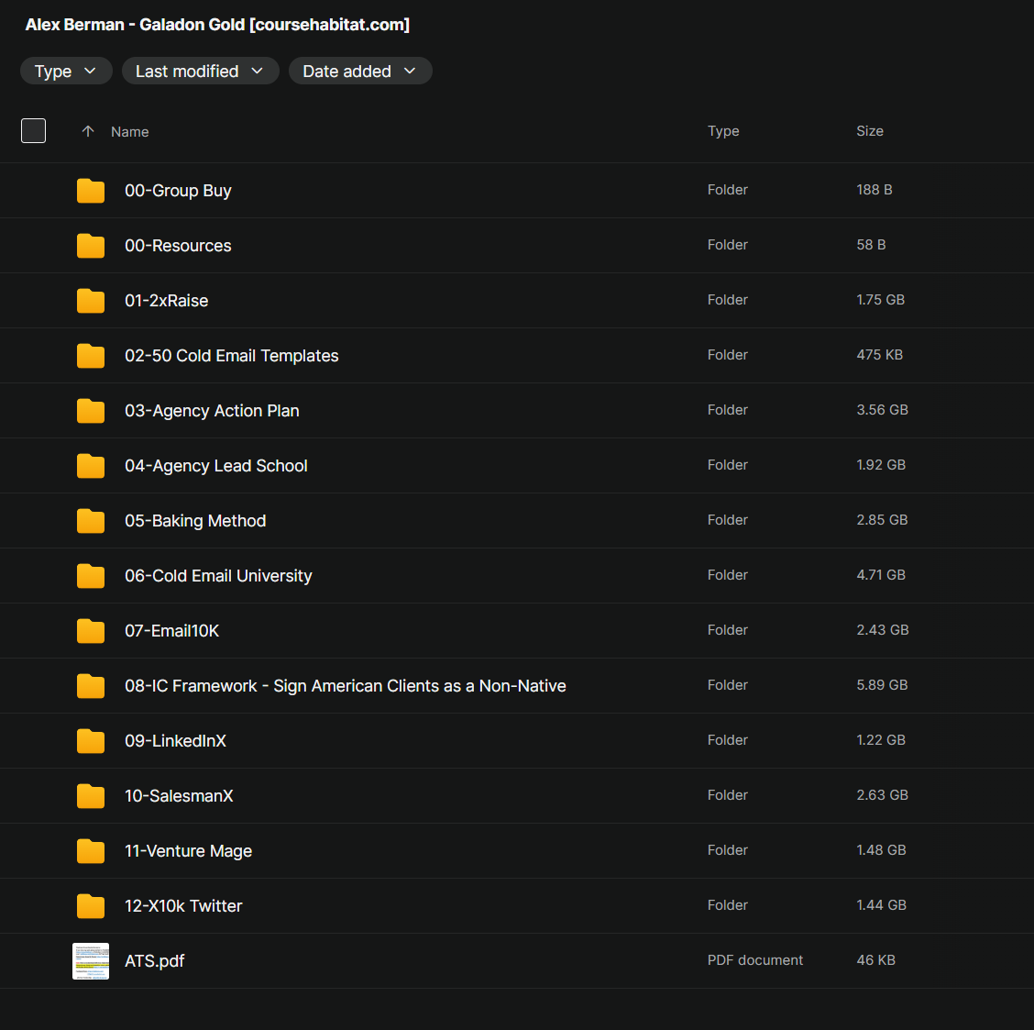The width and height of the screenshot is (1034, 1030).
Task: Open 05-Baking Method folder name
Action: (x=195, y=521)
